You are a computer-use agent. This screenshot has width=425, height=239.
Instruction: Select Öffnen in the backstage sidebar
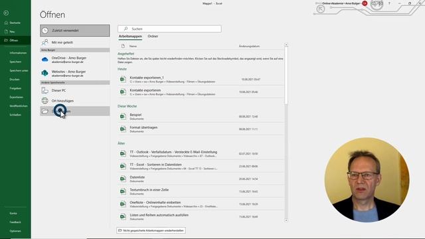click(15, 40)
